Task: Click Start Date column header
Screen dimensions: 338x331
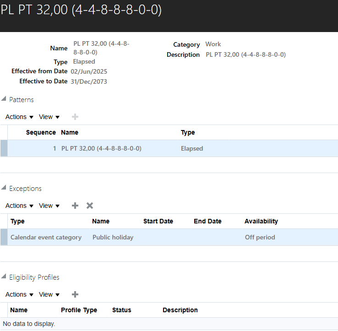Action: point(158,221)
